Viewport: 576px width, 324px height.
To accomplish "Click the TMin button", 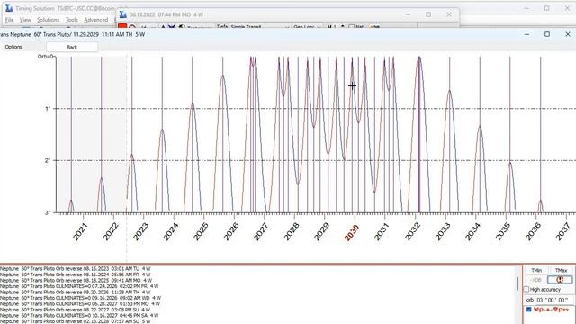I will coord(536,270).
